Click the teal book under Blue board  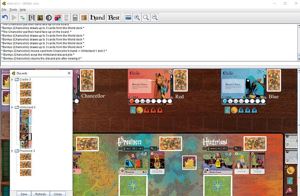pos(227,110)
